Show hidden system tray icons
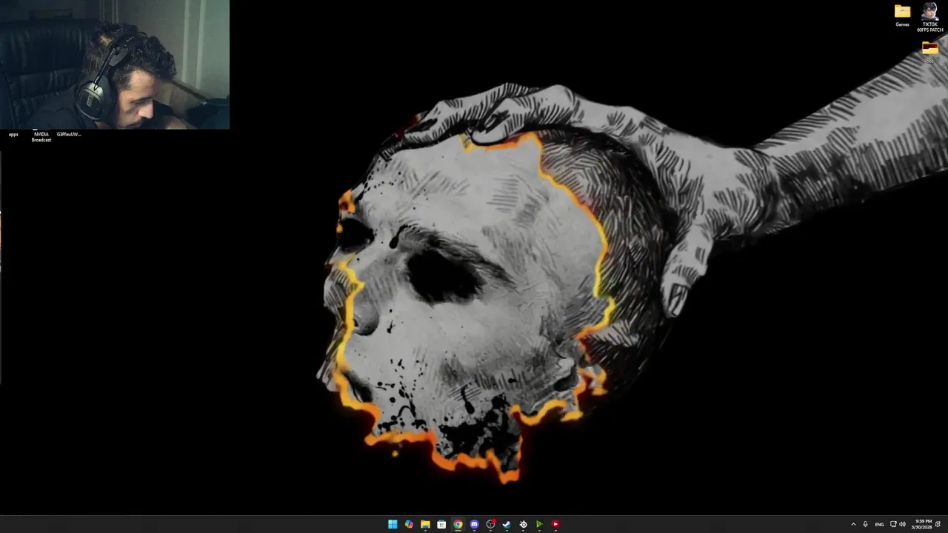Viewport: 948px width, 533px height. (853, 524)
